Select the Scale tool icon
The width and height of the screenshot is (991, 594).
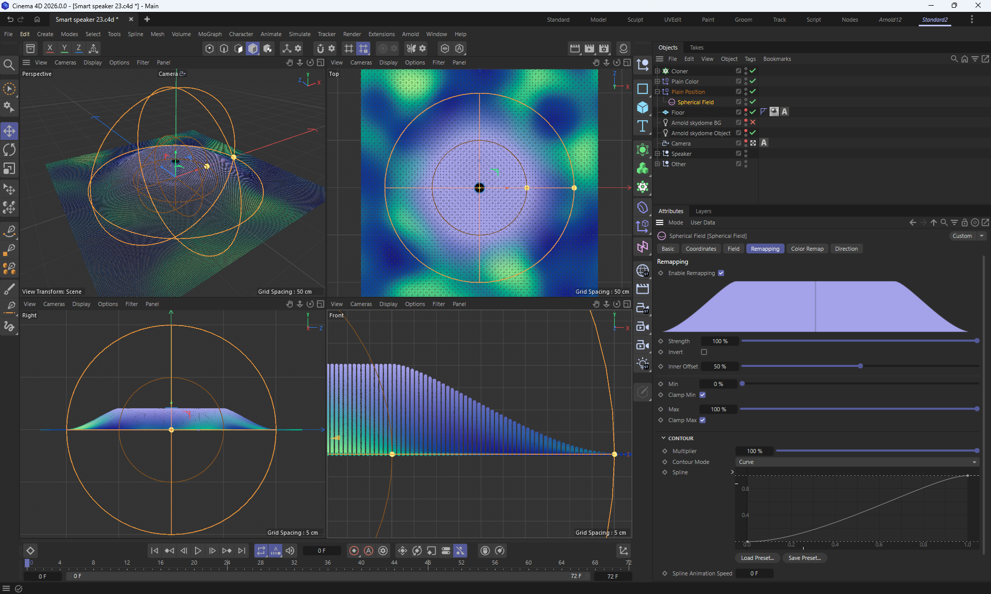[x=9, y=169]
